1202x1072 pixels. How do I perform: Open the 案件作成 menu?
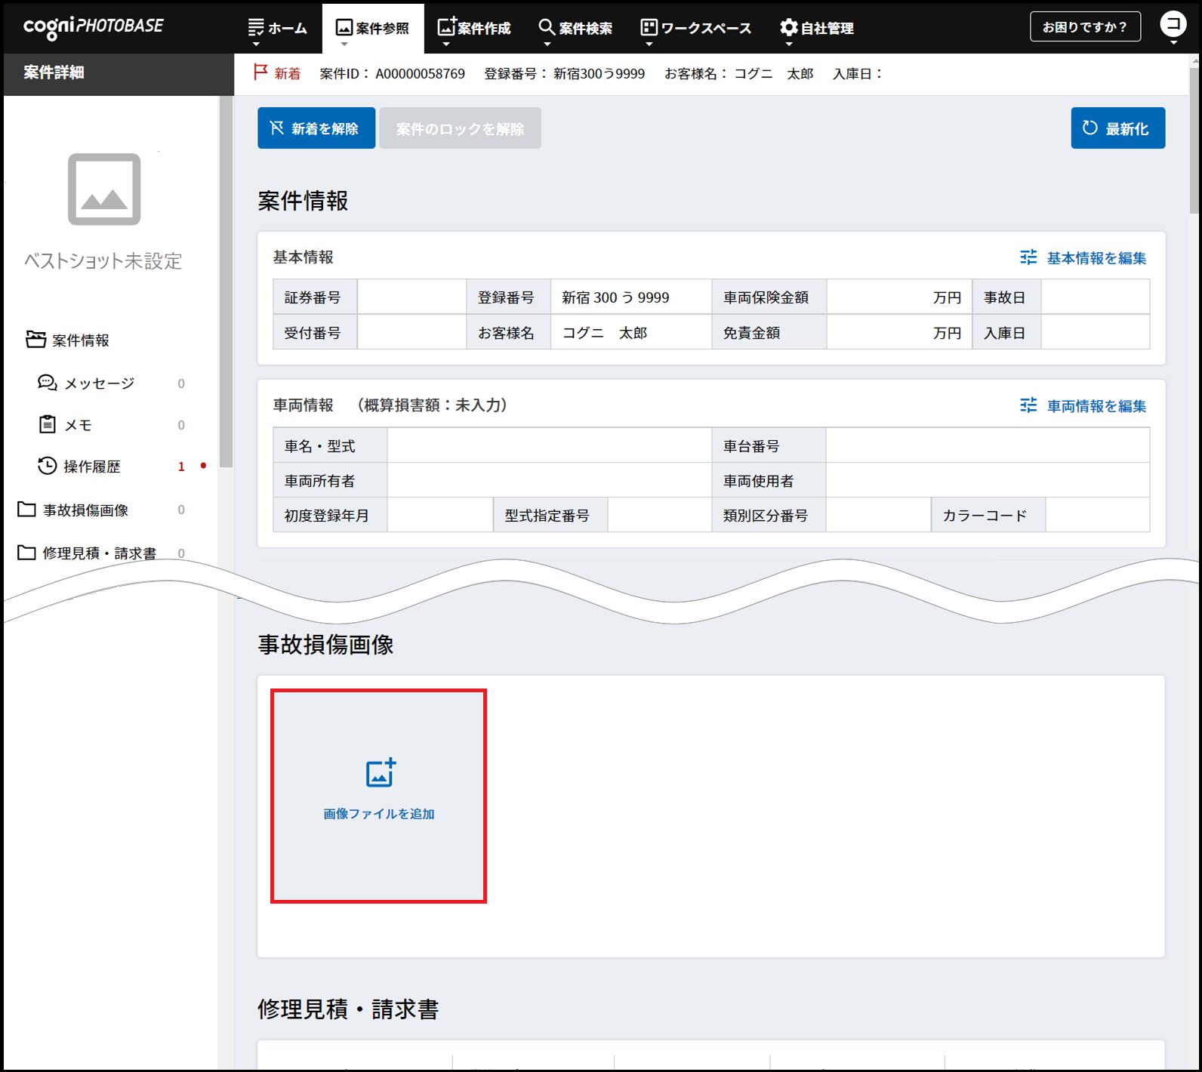pos(474,28)
